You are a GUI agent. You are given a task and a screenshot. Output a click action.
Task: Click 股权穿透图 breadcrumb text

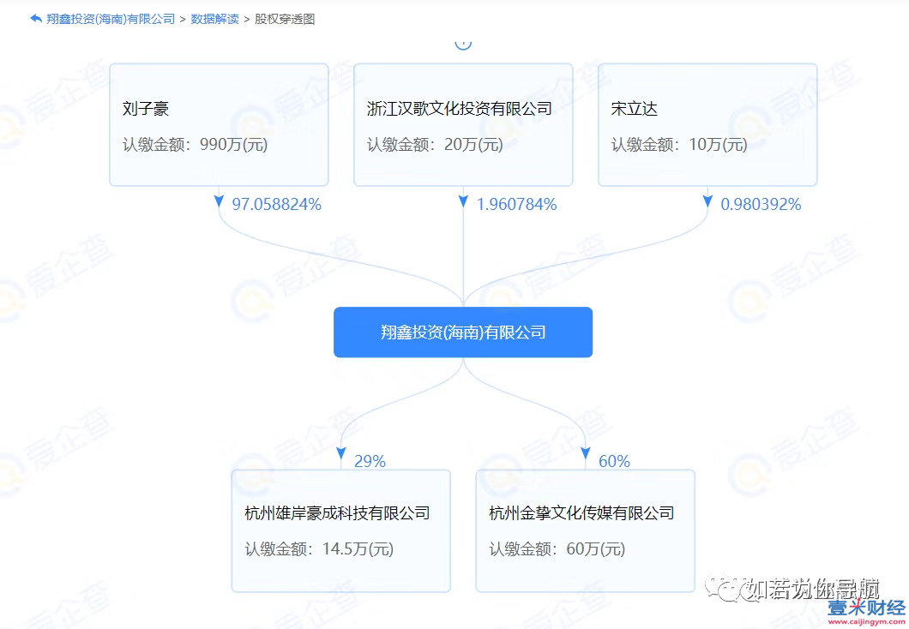[x=285, y=19]
